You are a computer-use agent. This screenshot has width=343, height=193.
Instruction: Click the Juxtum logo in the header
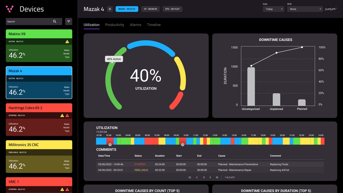tap(331, 9)
